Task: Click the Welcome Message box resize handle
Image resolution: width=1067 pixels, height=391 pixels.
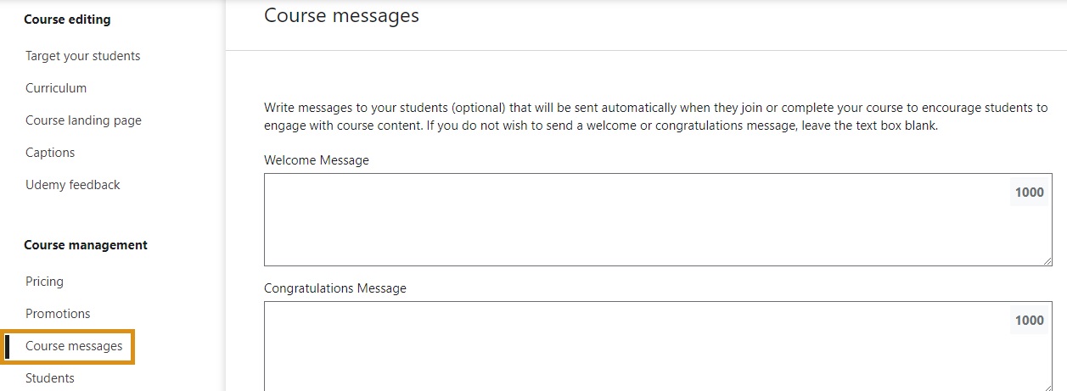Action: (1047, 261)
